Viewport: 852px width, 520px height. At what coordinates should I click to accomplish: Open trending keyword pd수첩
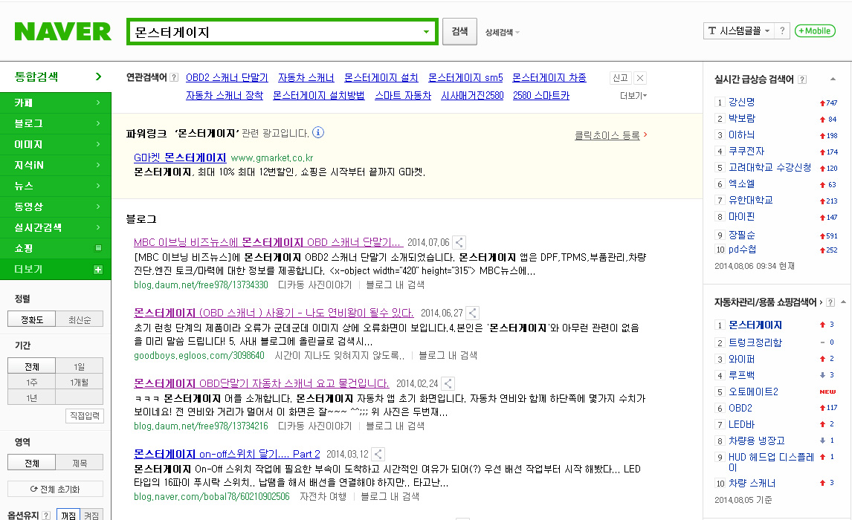pos(742,249)
